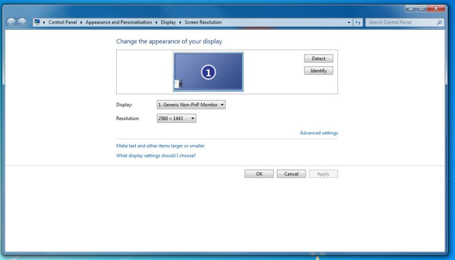This screenshot has height=260, width=455.
Task: Open Appearance and Personalization breadcrumb
Action: click(119, 22)
